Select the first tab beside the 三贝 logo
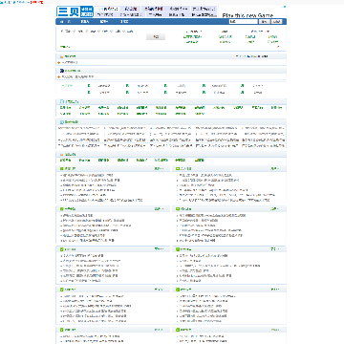344x344 pixels. coord(108,9)
